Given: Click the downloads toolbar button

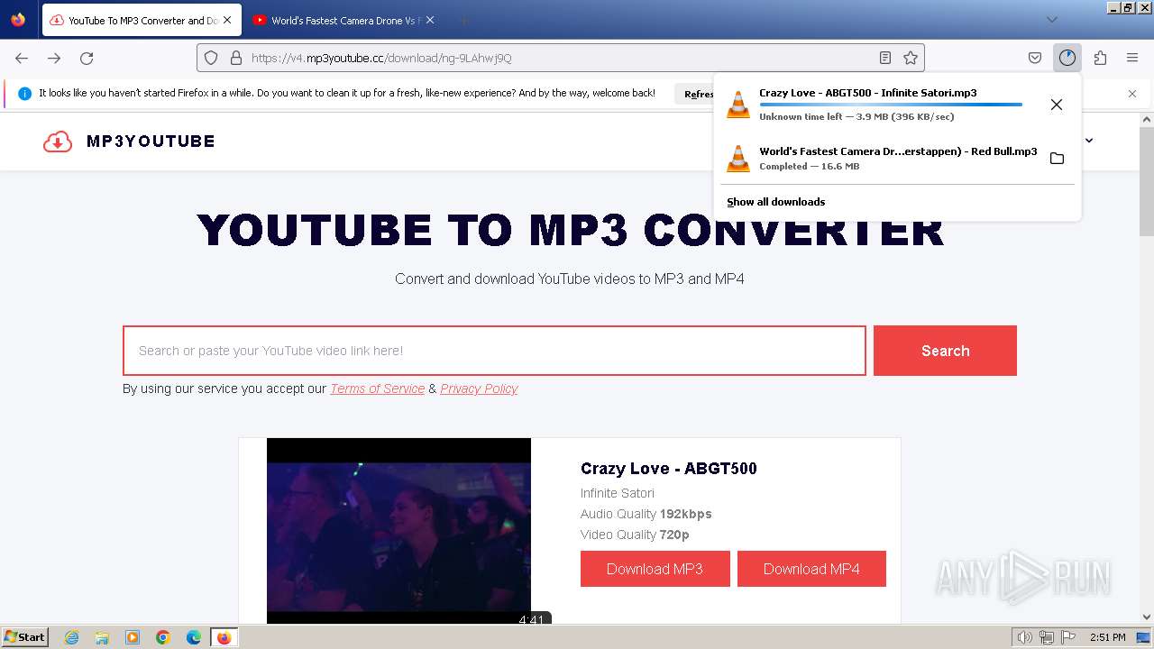Looking at the screenshot, I should click(1067, 58).
